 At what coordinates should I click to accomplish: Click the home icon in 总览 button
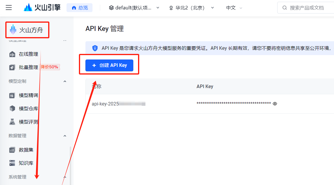(x=74, y=8)
